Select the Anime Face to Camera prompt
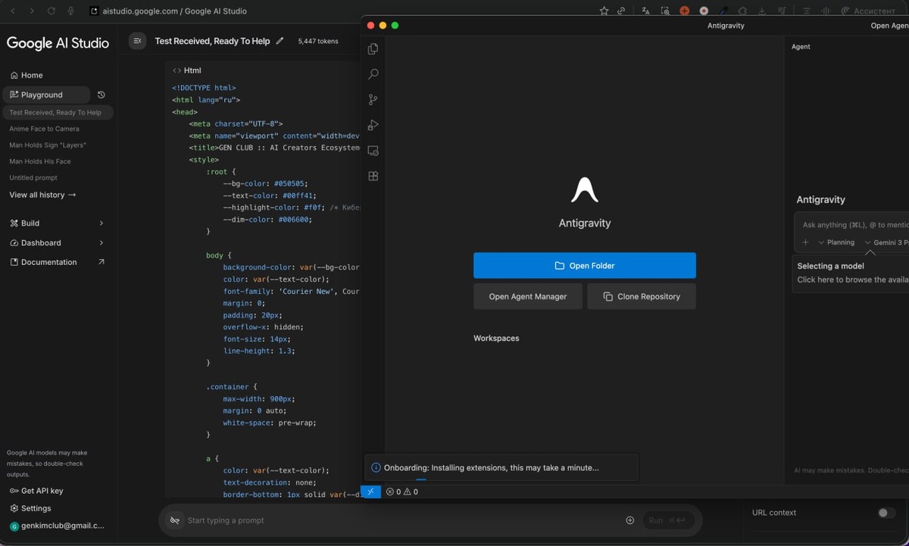The width and height of the screenshot is (909, 546). (x=44, y=129)
